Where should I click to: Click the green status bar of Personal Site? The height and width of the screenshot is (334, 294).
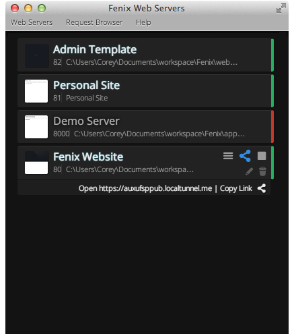[272, 91]
